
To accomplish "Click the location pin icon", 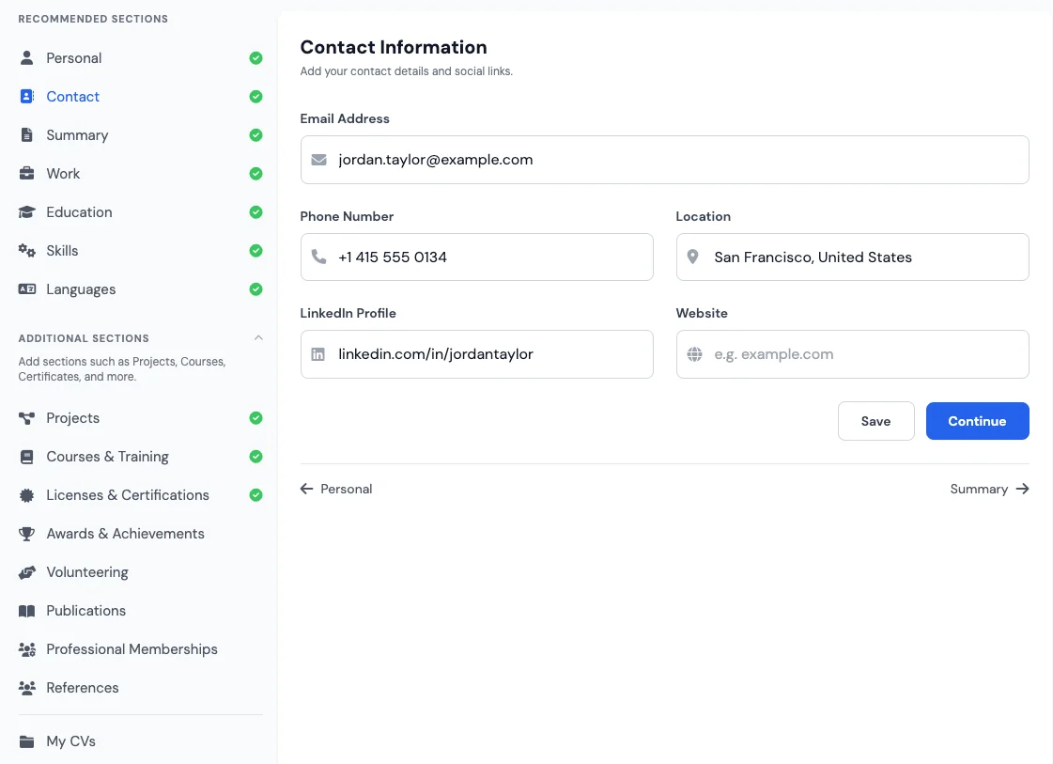I will click(693, 257).
